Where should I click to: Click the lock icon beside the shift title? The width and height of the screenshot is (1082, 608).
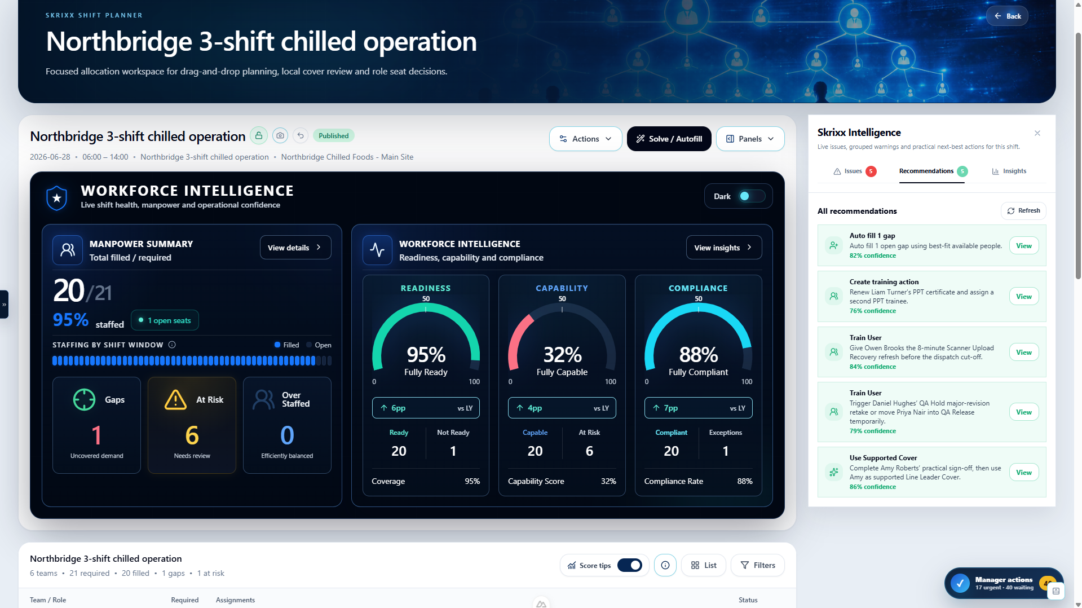coord(259,135)
